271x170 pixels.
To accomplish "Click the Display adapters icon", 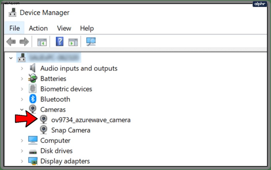I will [33, 161].
